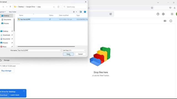
Task: Sort by Date modified column header
Action: [64, 15]
